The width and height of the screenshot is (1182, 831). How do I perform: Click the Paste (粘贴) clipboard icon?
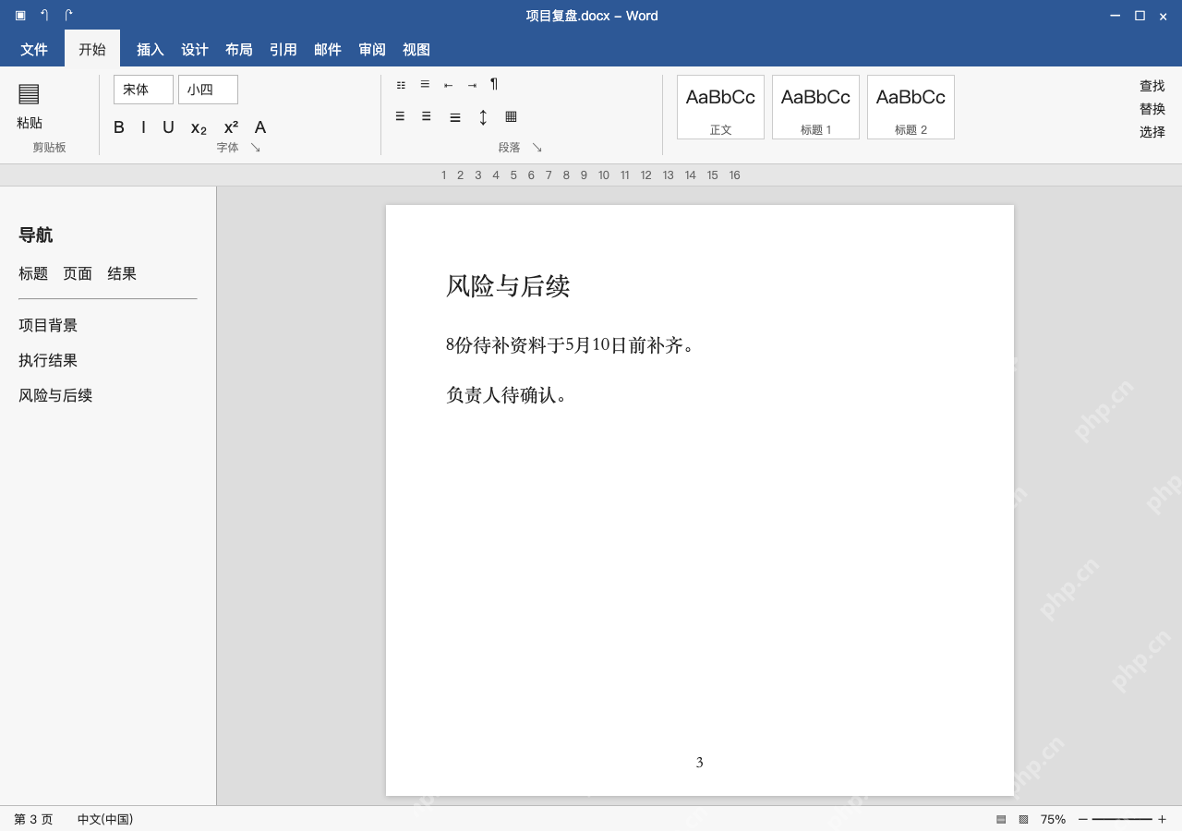(x=29, y=93)
